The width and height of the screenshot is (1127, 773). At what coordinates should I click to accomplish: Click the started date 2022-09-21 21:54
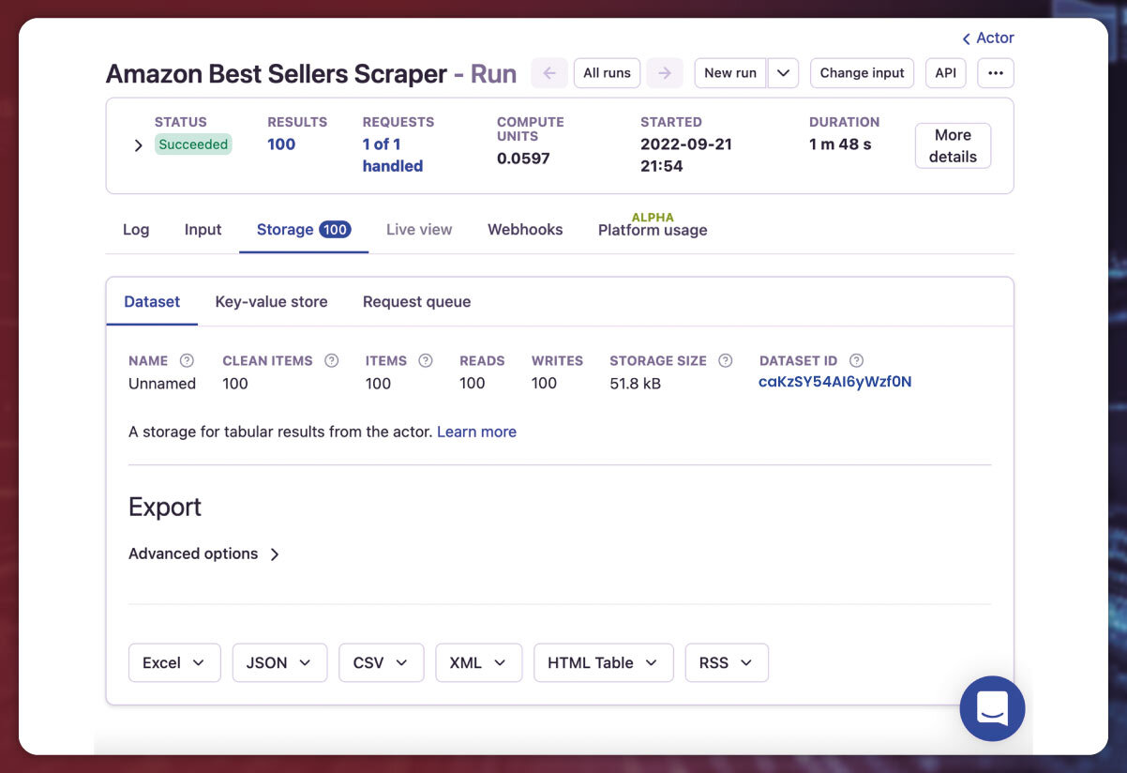click(x=686, y=155)
